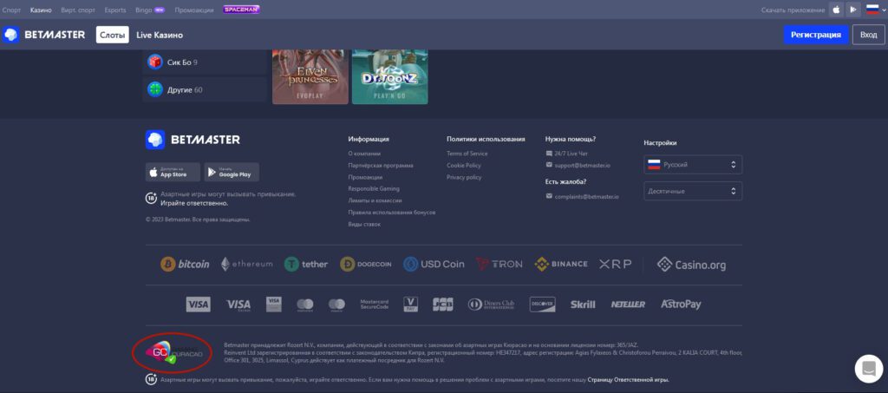Open the Terms of Service link

467,154
